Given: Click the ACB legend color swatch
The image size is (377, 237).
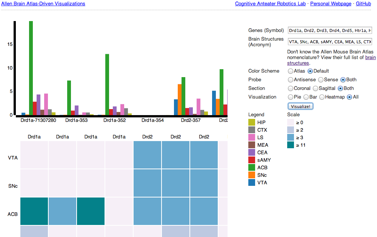Looking at the screenshot, I should pyautogui.click(x=251, y=167).
